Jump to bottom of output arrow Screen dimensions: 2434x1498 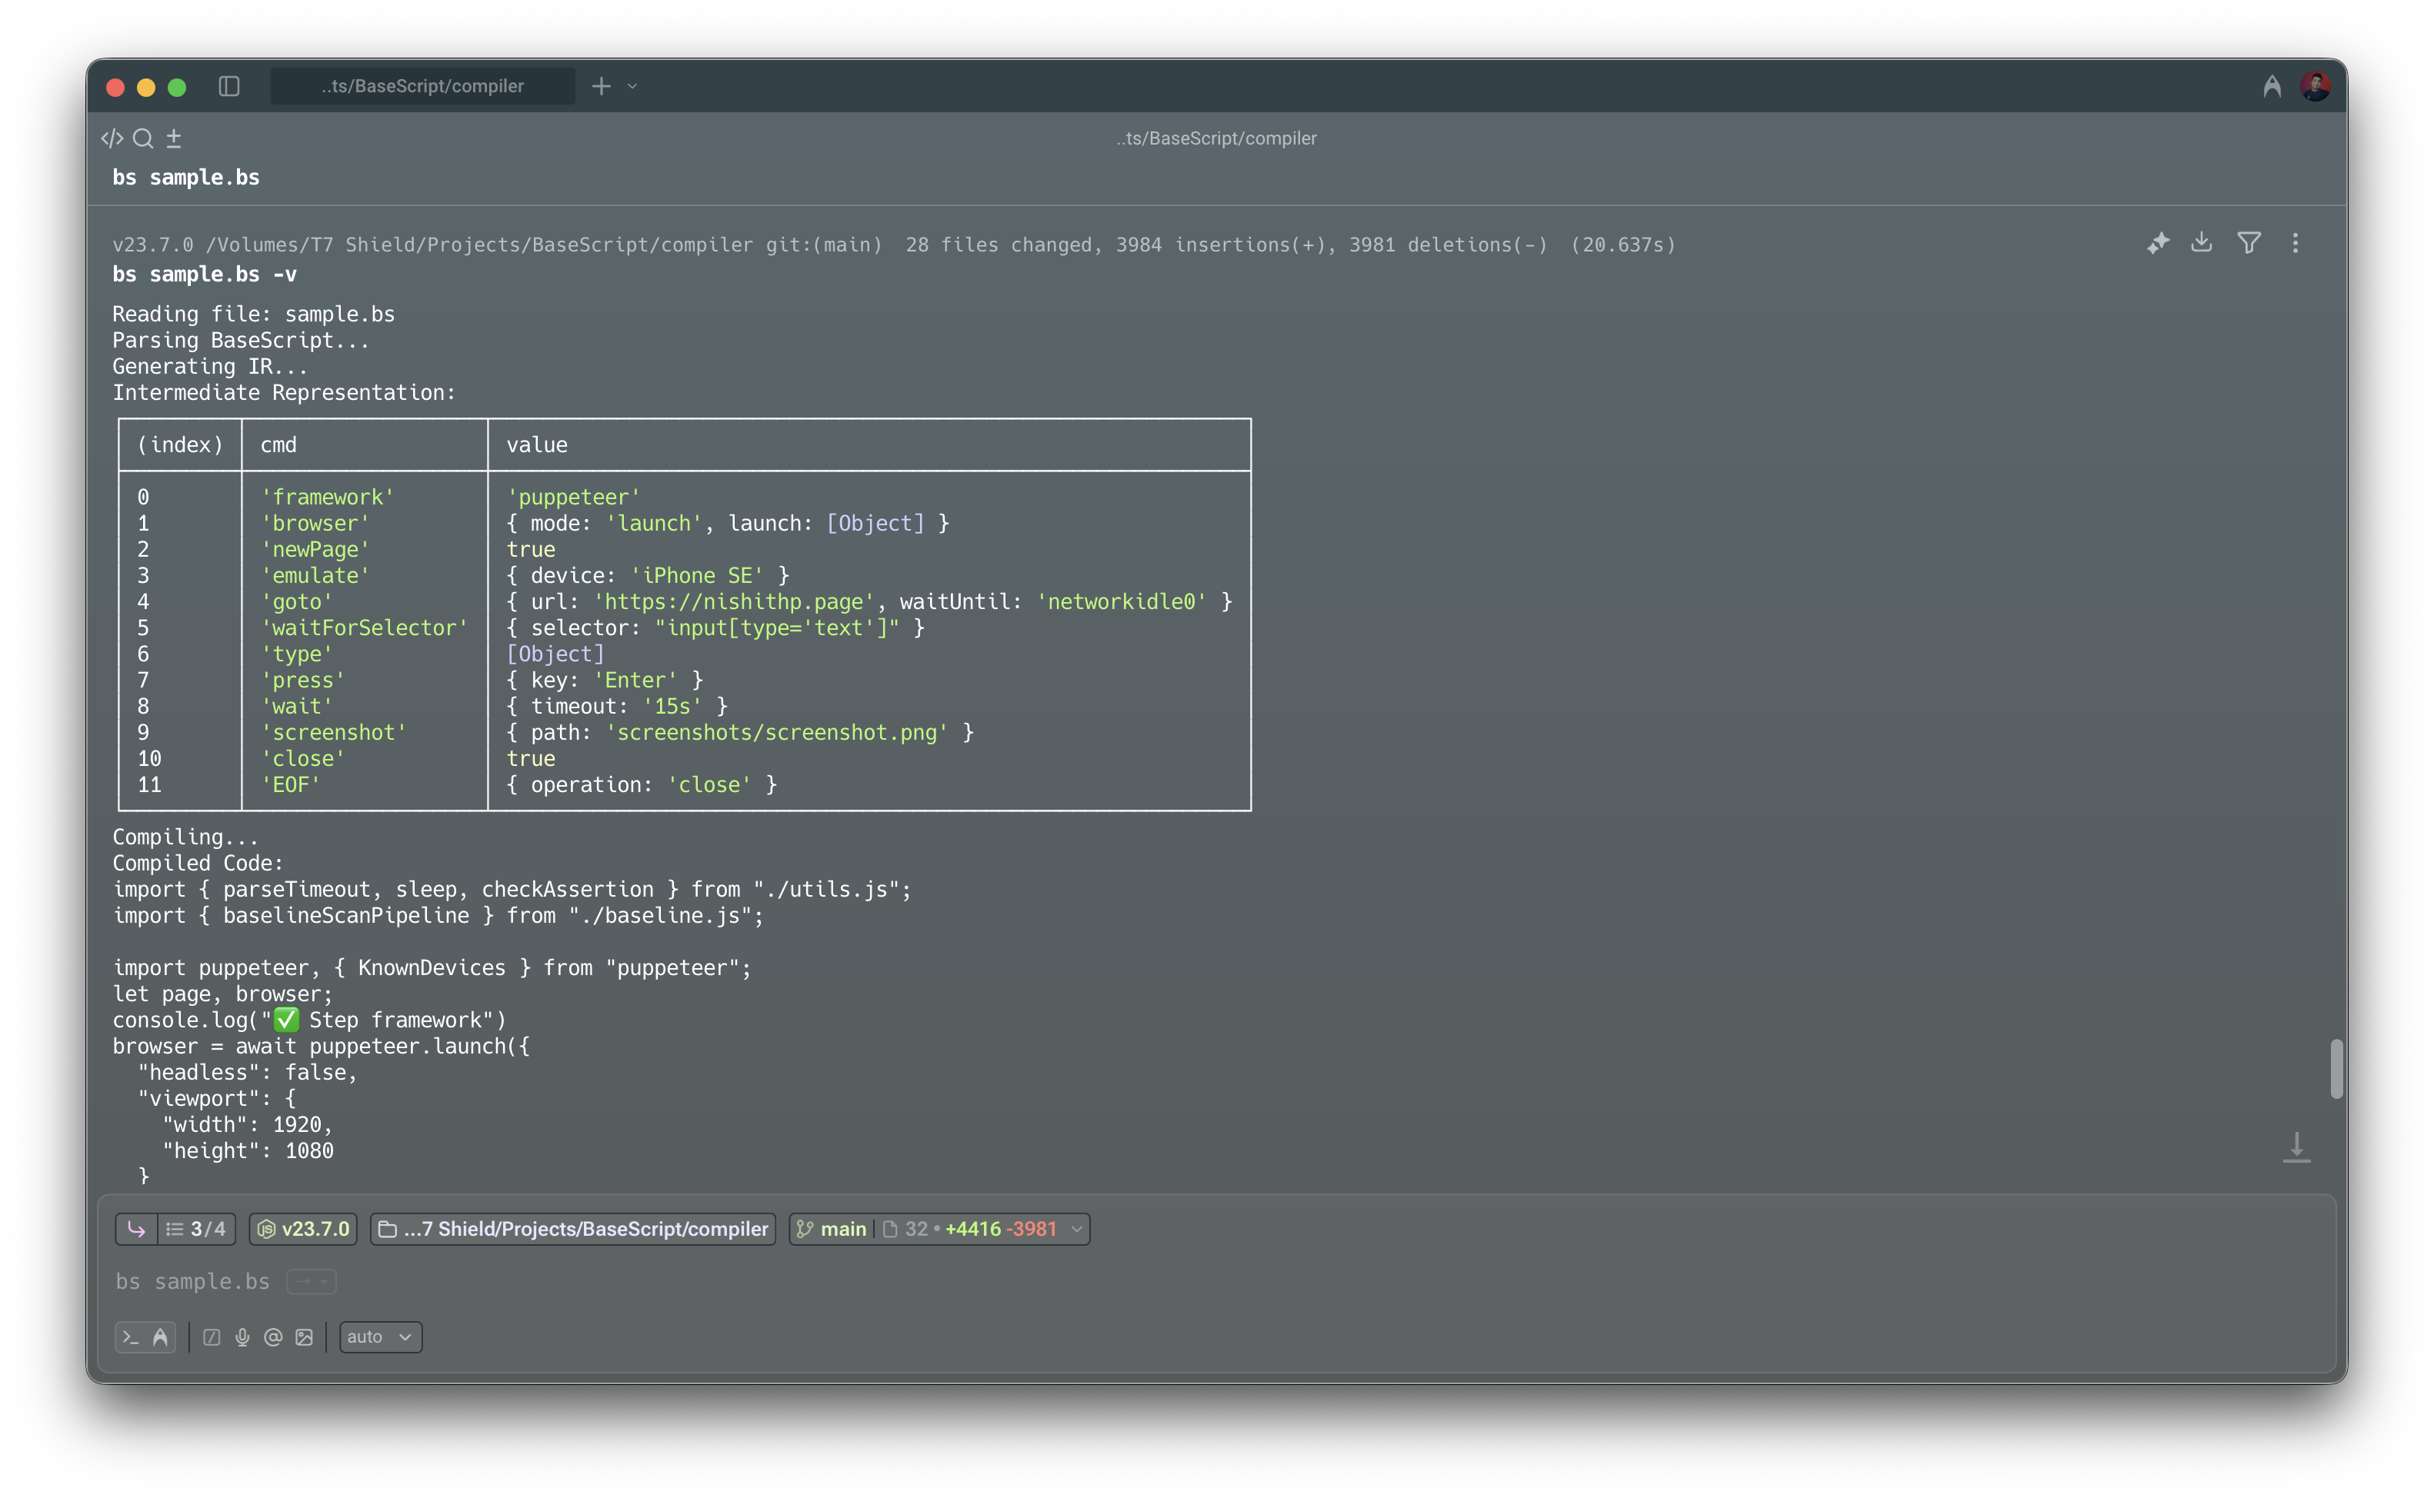click(x=2296, y=1147)
